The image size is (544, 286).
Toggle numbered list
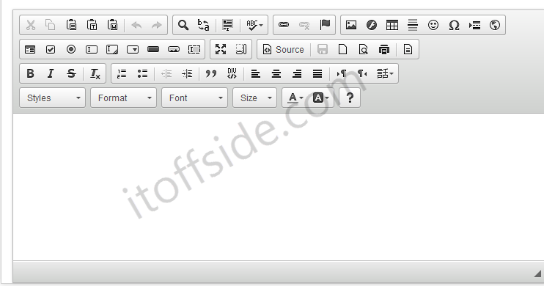tap(122, 73)
